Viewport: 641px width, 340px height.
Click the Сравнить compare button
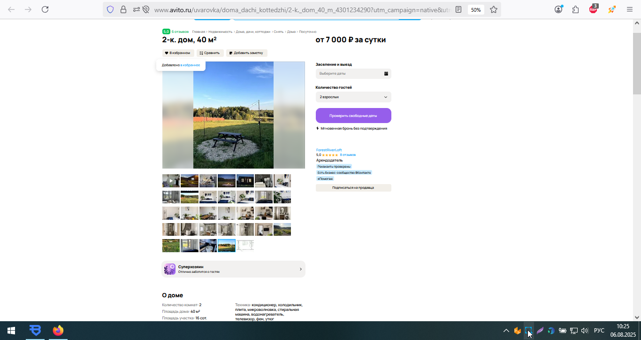[x=209, y=53]
